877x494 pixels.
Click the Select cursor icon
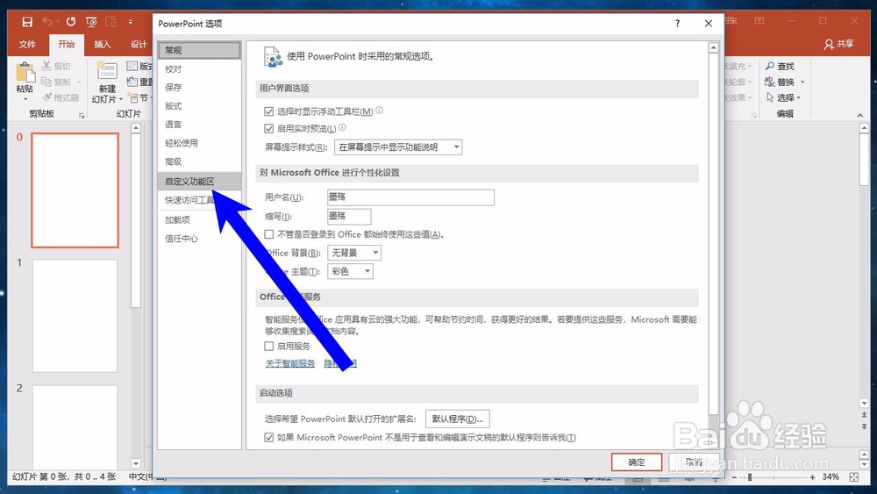(x=770, y=97)
